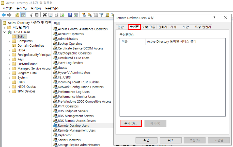Click the Forward arrow toolbar icon

click(9, 15)
